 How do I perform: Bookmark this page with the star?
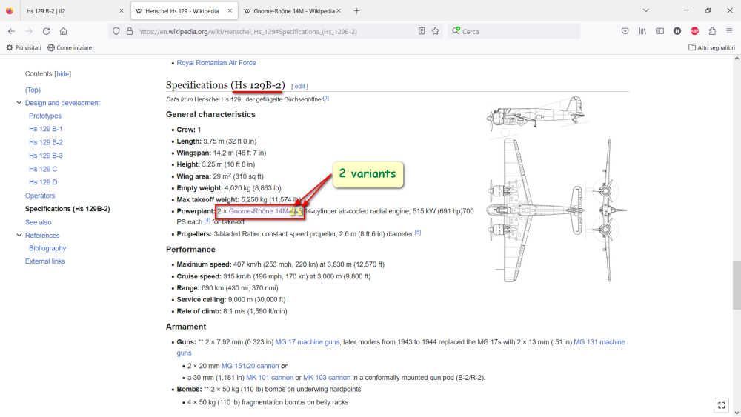(436, 31)
